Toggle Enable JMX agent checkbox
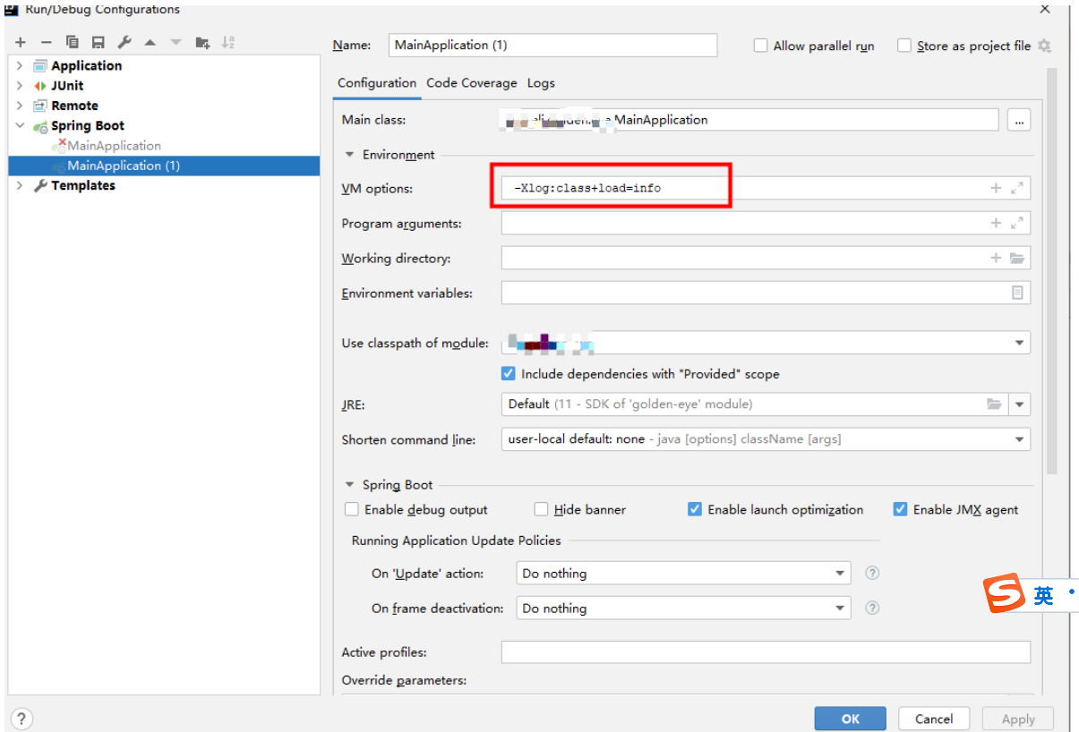Screen dimensions: 1079x732 pos(901,509)
